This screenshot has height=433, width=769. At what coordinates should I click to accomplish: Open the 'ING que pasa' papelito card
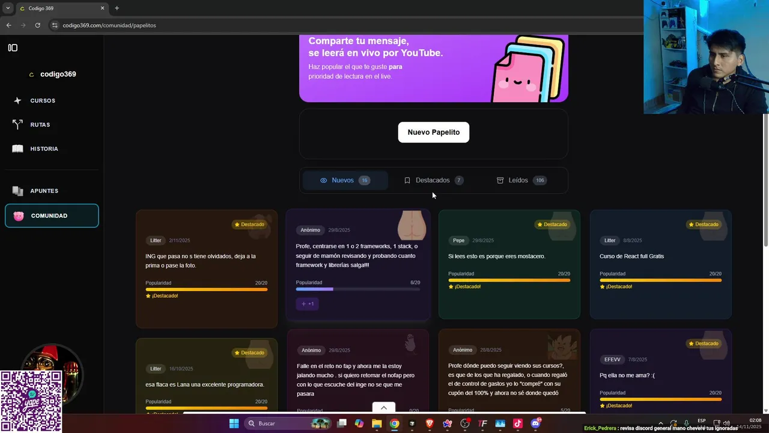207,269
